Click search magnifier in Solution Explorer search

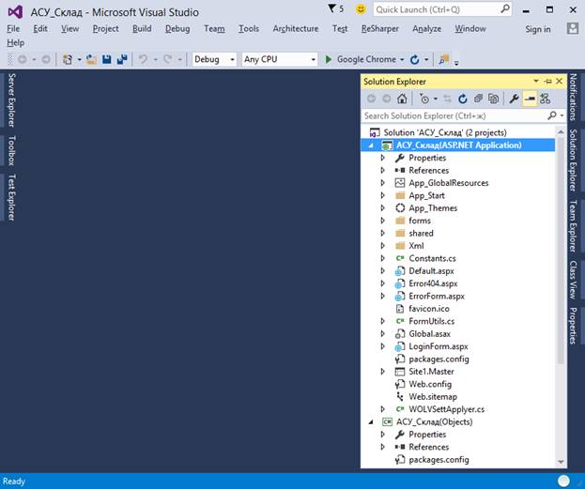[x=552, y=115]
